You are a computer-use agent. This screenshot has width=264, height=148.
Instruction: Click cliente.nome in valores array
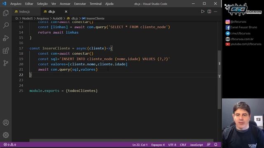pos(82,64)
